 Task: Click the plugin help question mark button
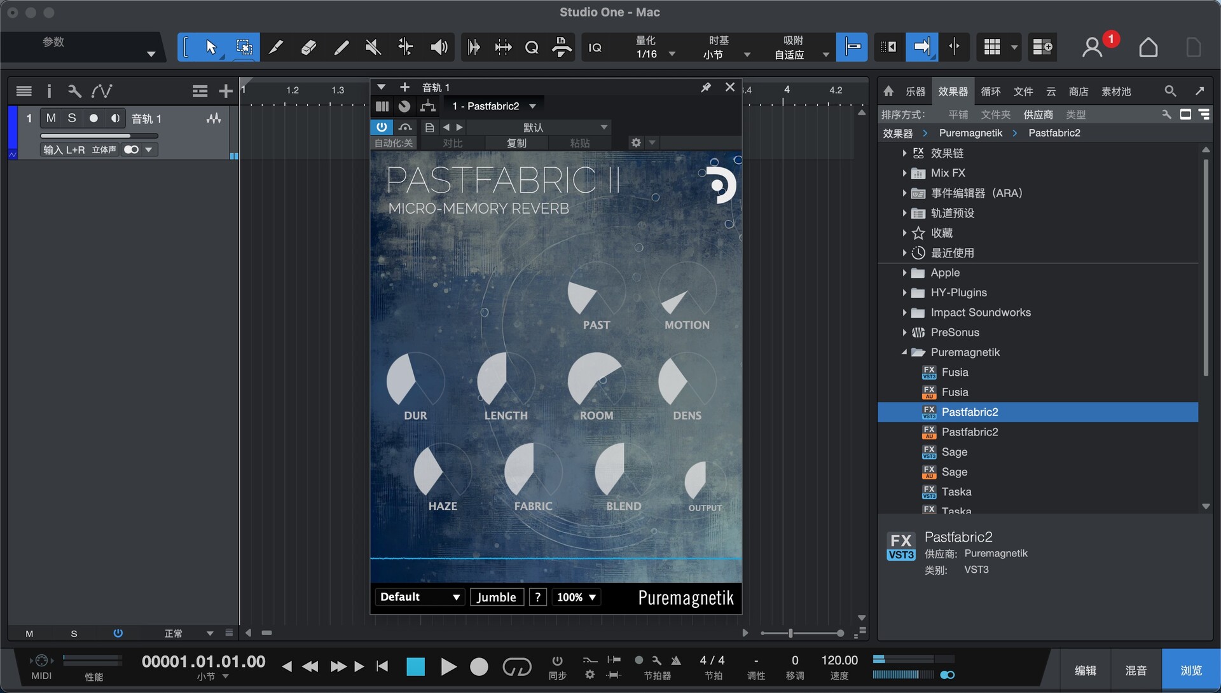(x=538, y=597)
